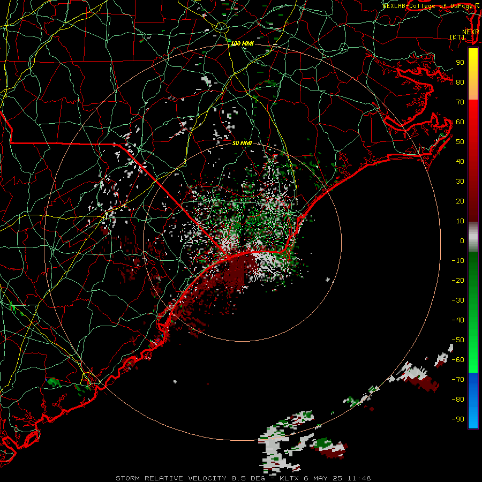
Task: Click the -90 value on the velocity scale
Action: pyautogui.click(x=458, y=419)
